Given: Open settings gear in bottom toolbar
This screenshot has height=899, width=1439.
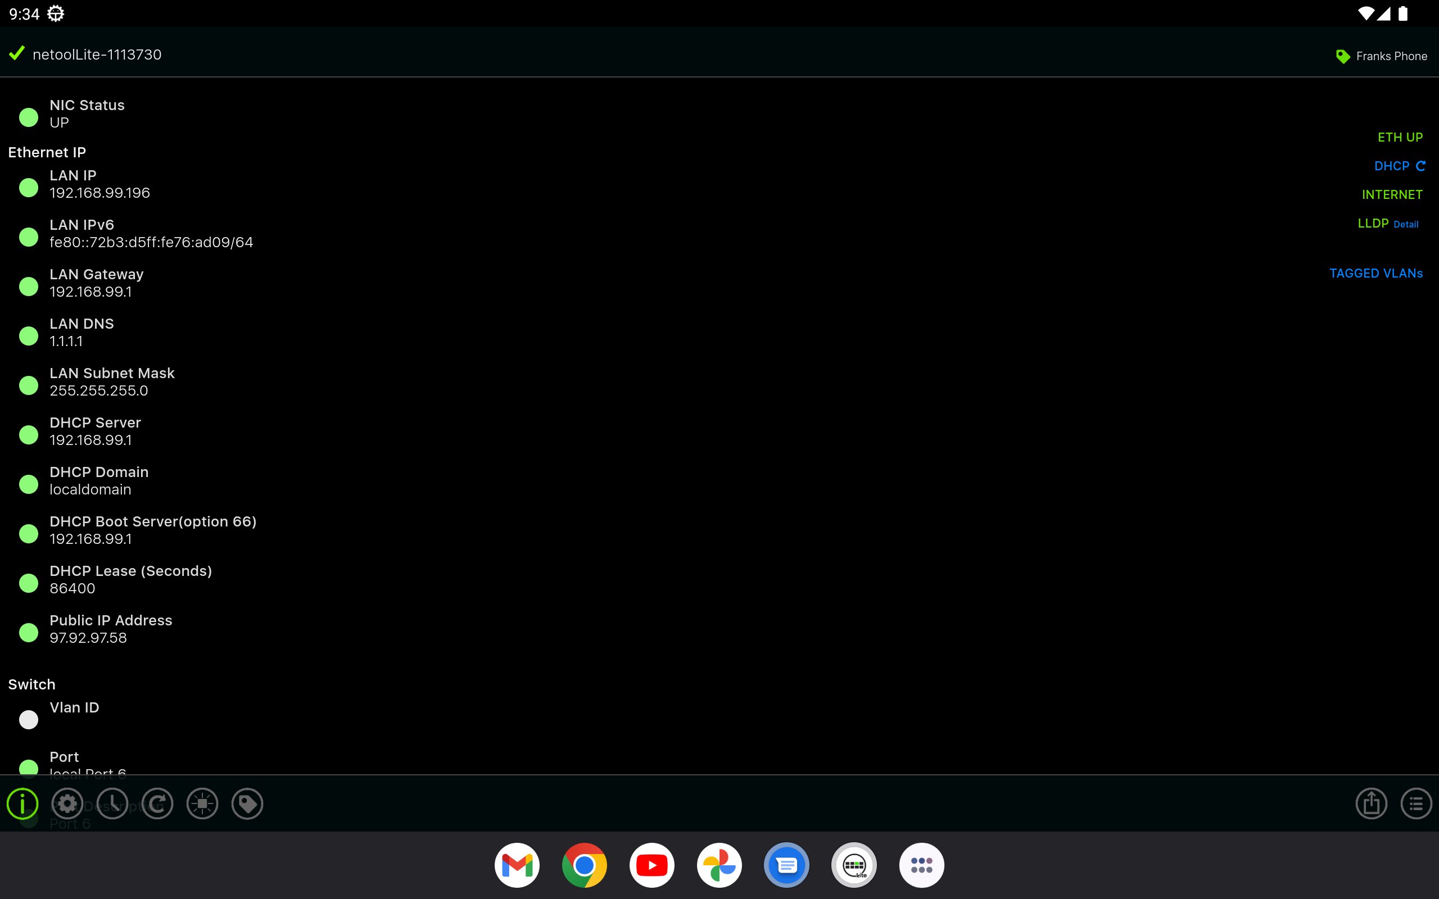Looking at the screenshot, I should click(x=67, y=804).
